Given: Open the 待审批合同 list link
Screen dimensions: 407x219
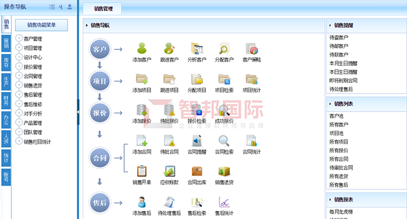Looking at the screenshot, I should [341, 168].
